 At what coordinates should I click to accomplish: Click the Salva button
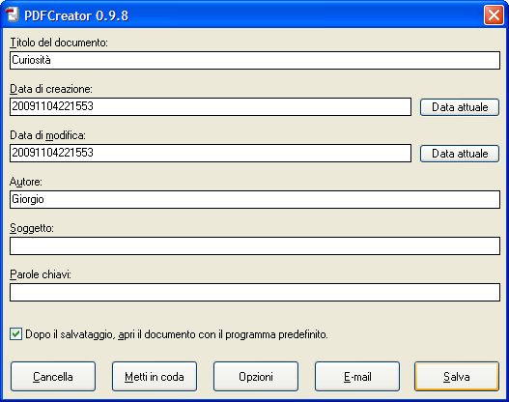457,376
